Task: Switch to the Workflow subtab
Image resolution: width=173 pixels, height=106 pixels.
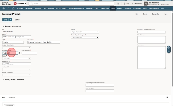Action: point(12,98)
